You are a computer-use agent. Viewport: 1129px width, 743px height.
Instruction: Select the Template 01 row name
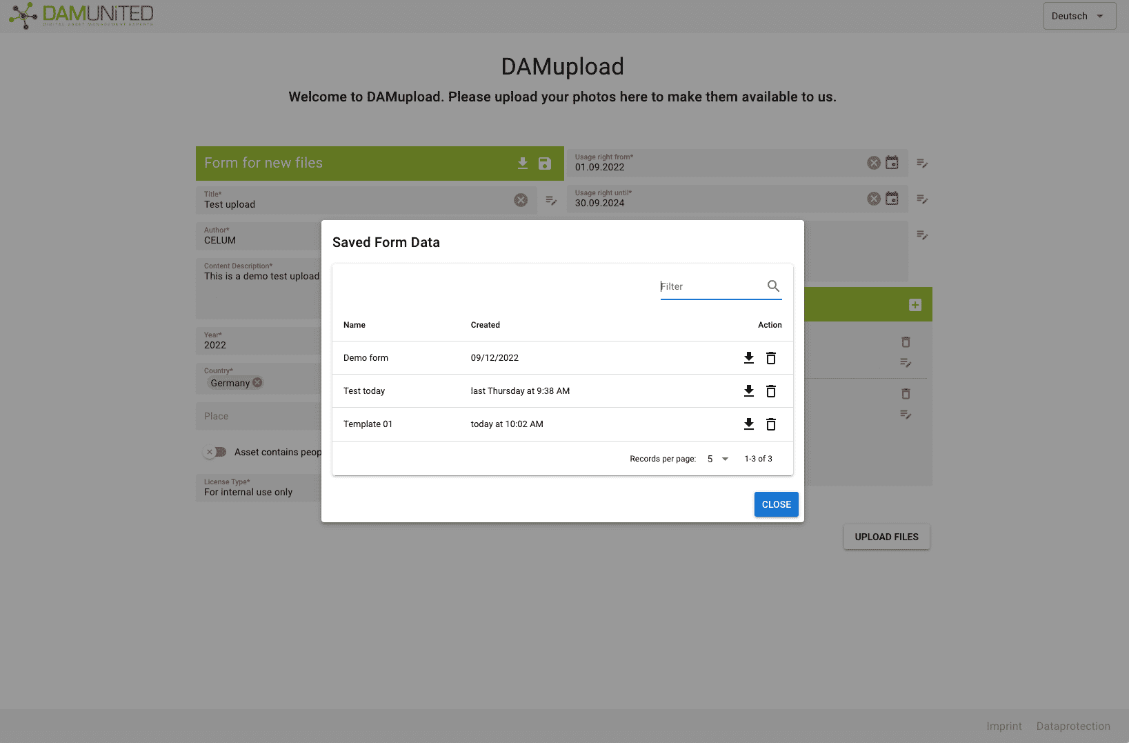(x=368, y=424)
